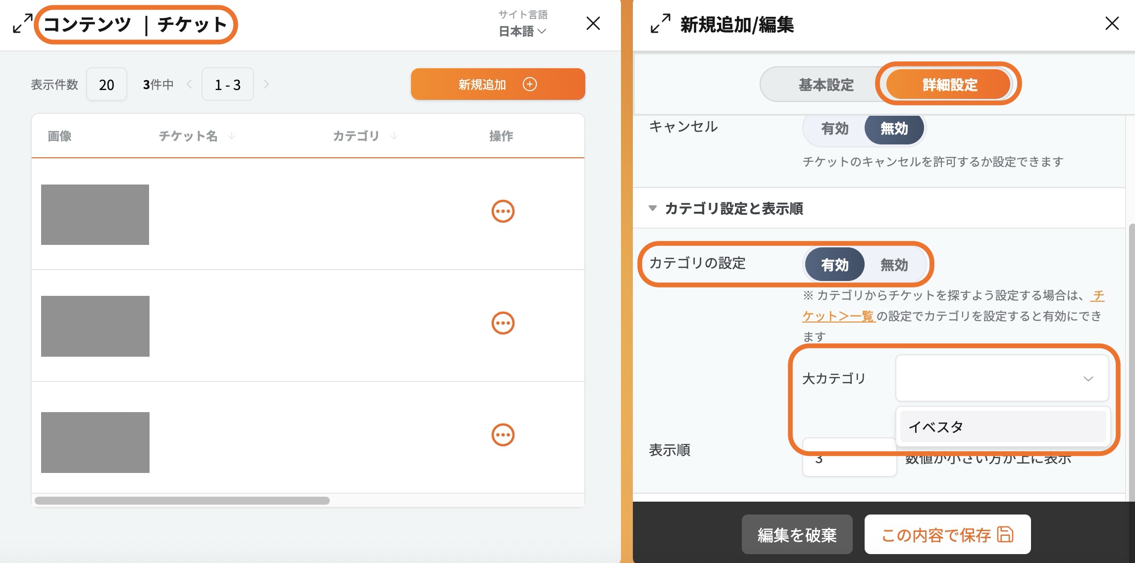Click the 新規追加 button
This screenshot has height=563, width=1135.
tap(498, 85)
